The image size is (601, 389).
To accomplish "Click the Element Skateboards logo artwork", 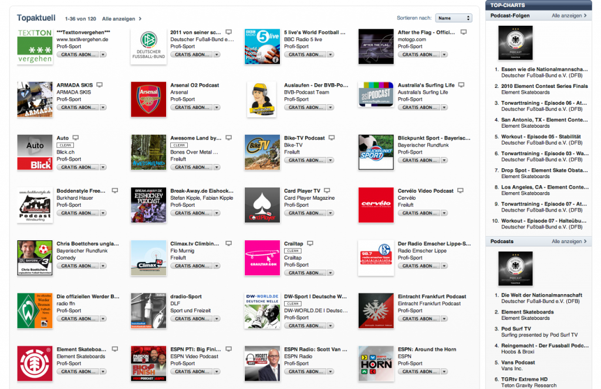I will coord(35,364).
